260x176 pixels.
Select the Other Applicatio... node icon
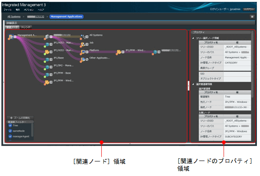83,60
